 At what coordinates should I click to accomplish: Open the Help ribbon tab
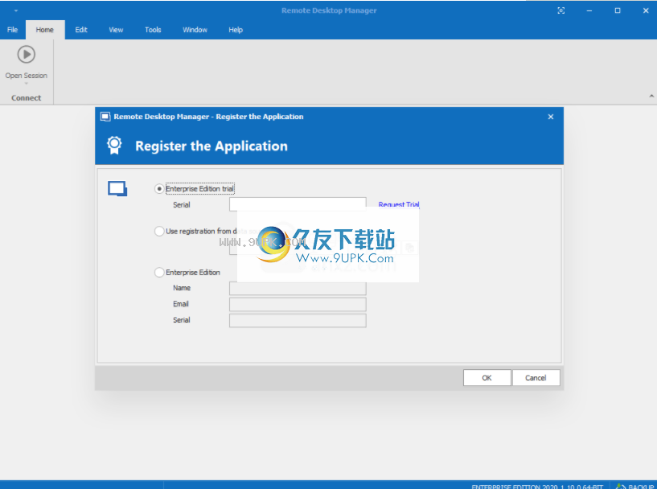[236, 30]
